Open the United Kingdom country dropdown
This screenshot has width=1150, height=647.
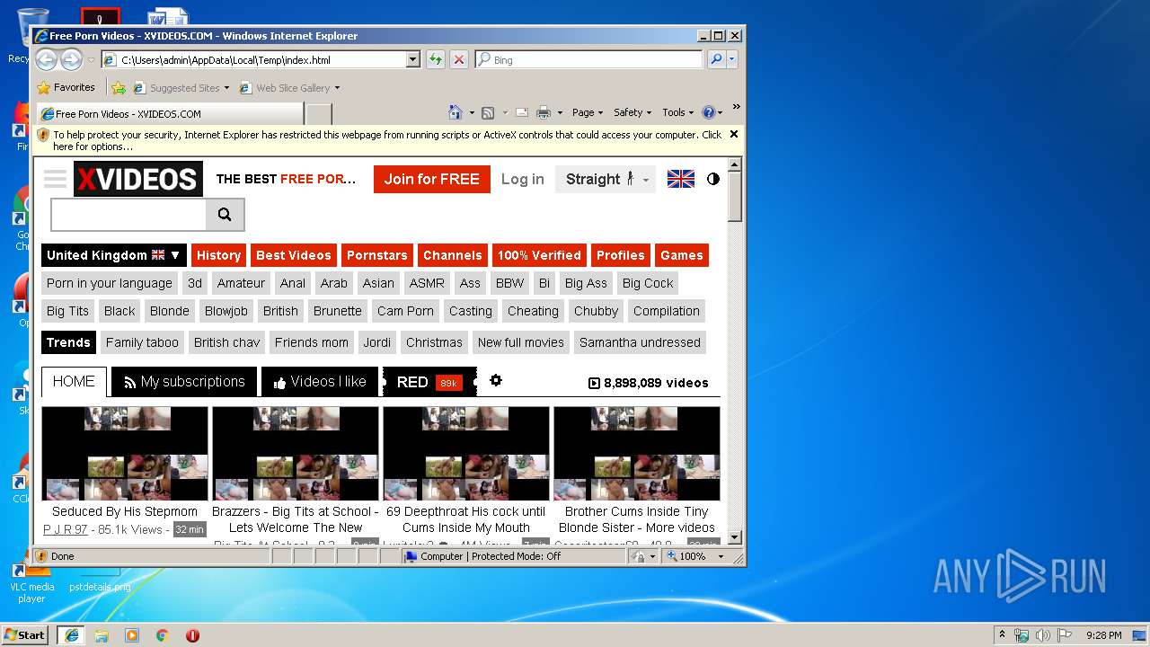point(114,255)
